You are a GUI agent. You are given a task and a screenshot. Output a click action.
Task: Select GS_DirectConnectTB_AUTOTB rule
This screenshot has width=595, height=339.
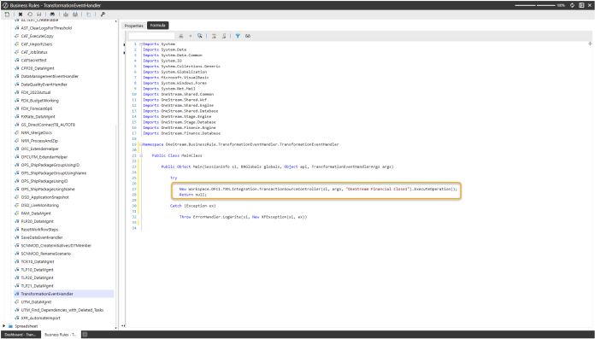click(48, 125)
